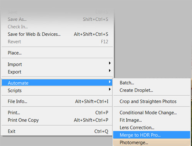Choose Print One Copy
This screenshot has height=146, width=192.
pyautogui.click(x=57, y=120)
